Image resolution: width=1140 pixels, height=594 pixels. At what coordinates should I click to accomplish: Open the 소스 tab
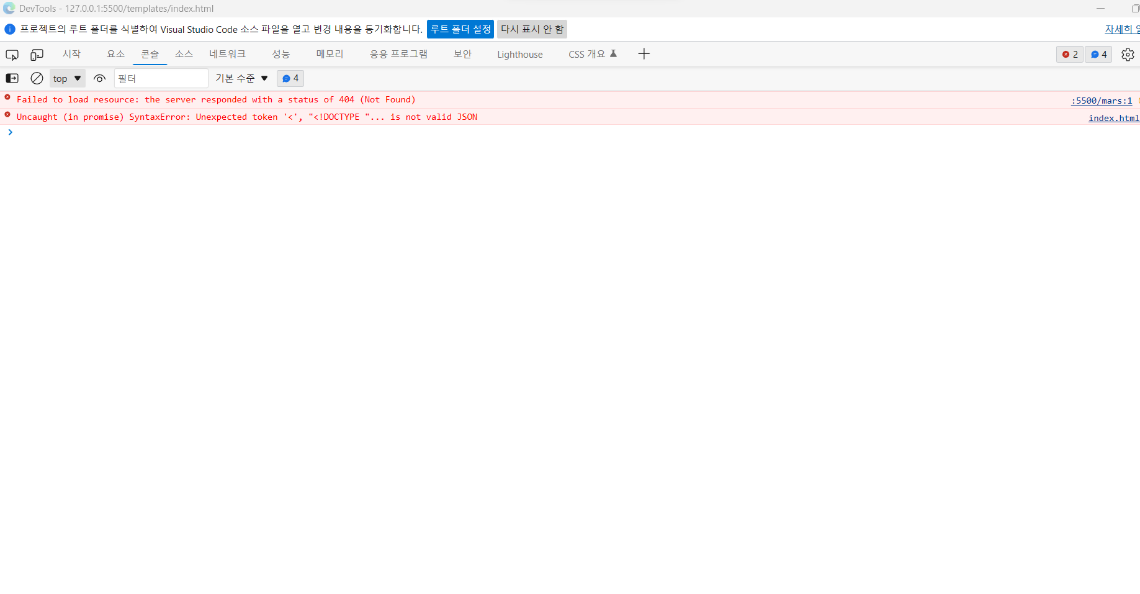[x=184, y=54]
